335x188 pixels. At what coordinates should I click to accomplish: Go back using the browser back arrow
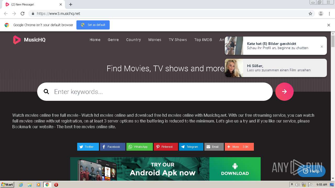coord(6,14)
